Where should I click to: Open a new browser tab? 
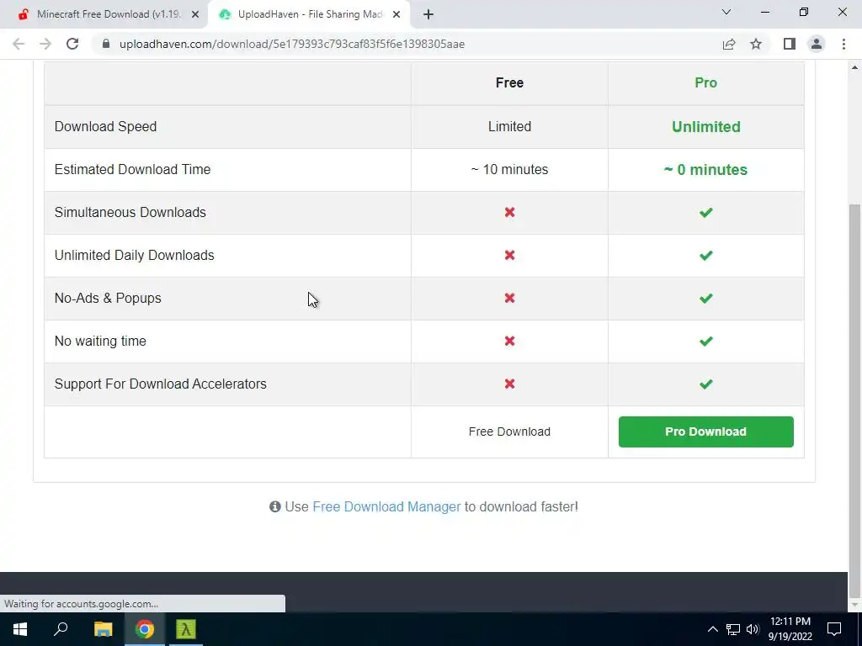click(x=428, y=14)
